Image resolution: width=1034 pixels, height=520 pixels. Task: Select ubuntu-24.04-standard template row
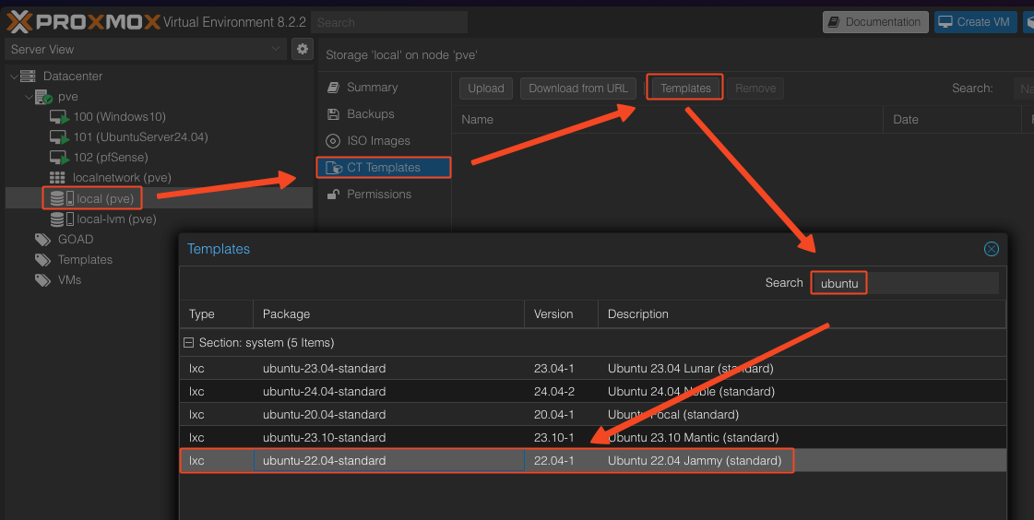point(593,392)
